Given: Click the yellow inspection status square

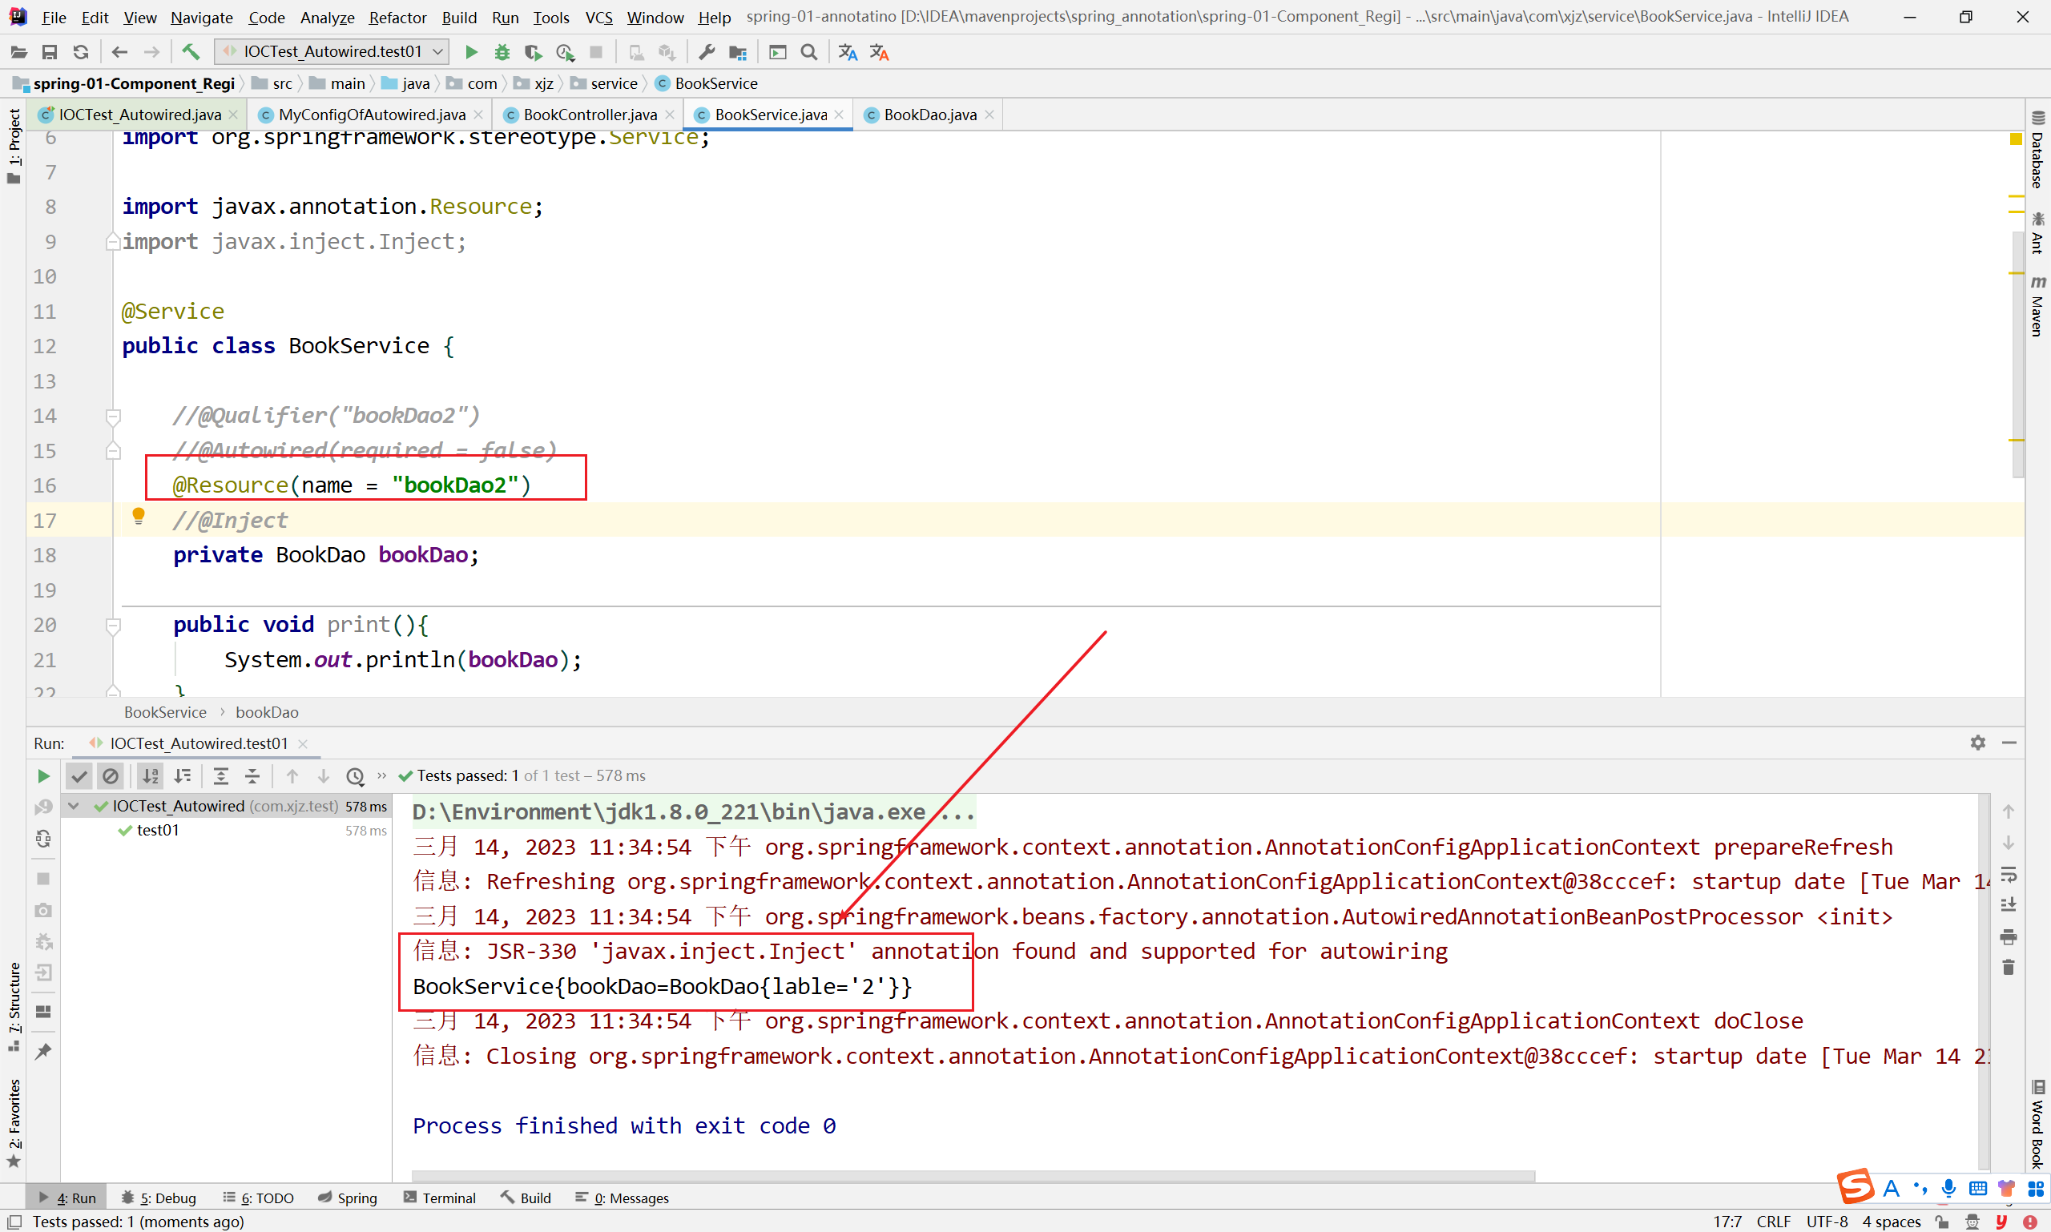Looking at the screenshot, I should coord(2015,139).
